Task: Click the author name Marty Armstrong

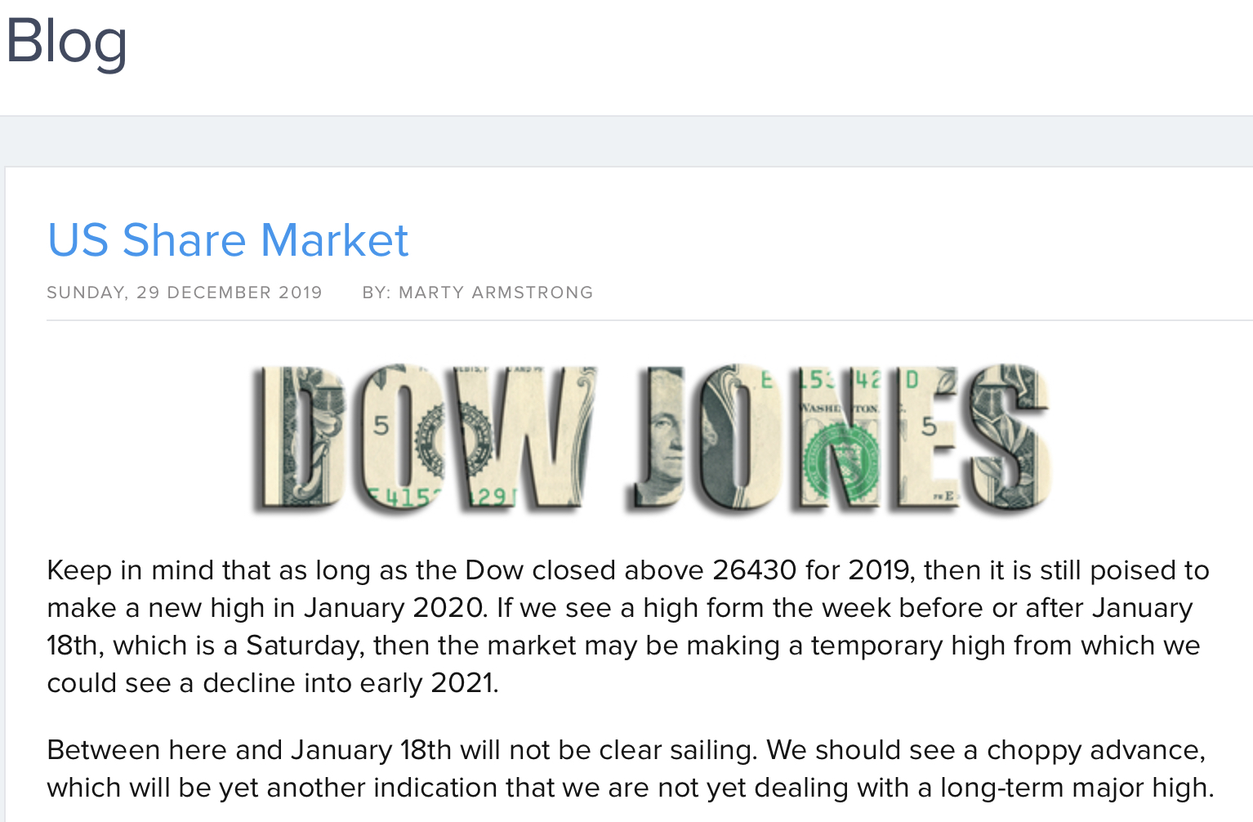Action: 495,293
